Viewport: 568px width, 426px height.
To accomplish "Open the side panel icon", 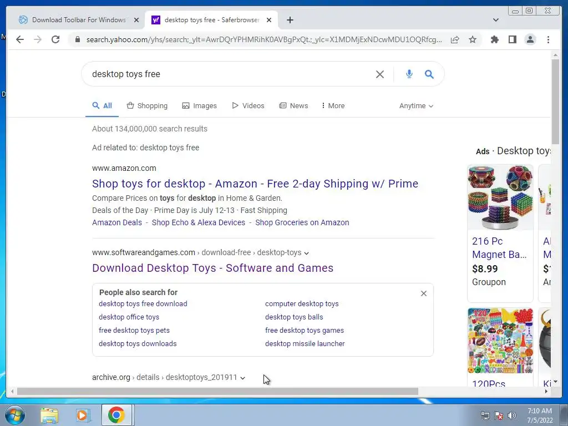I will (512, 39).
